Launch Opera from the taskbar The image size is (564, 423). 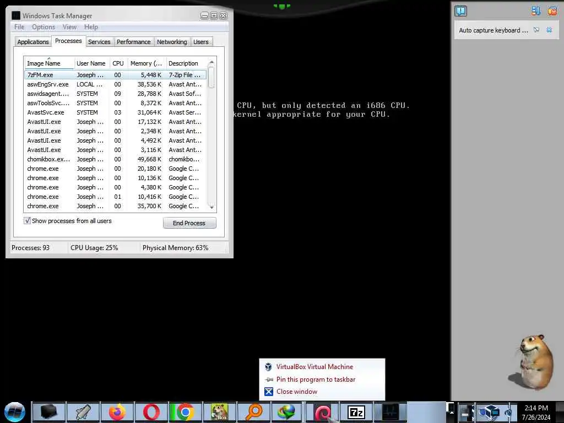click(151, 412)
